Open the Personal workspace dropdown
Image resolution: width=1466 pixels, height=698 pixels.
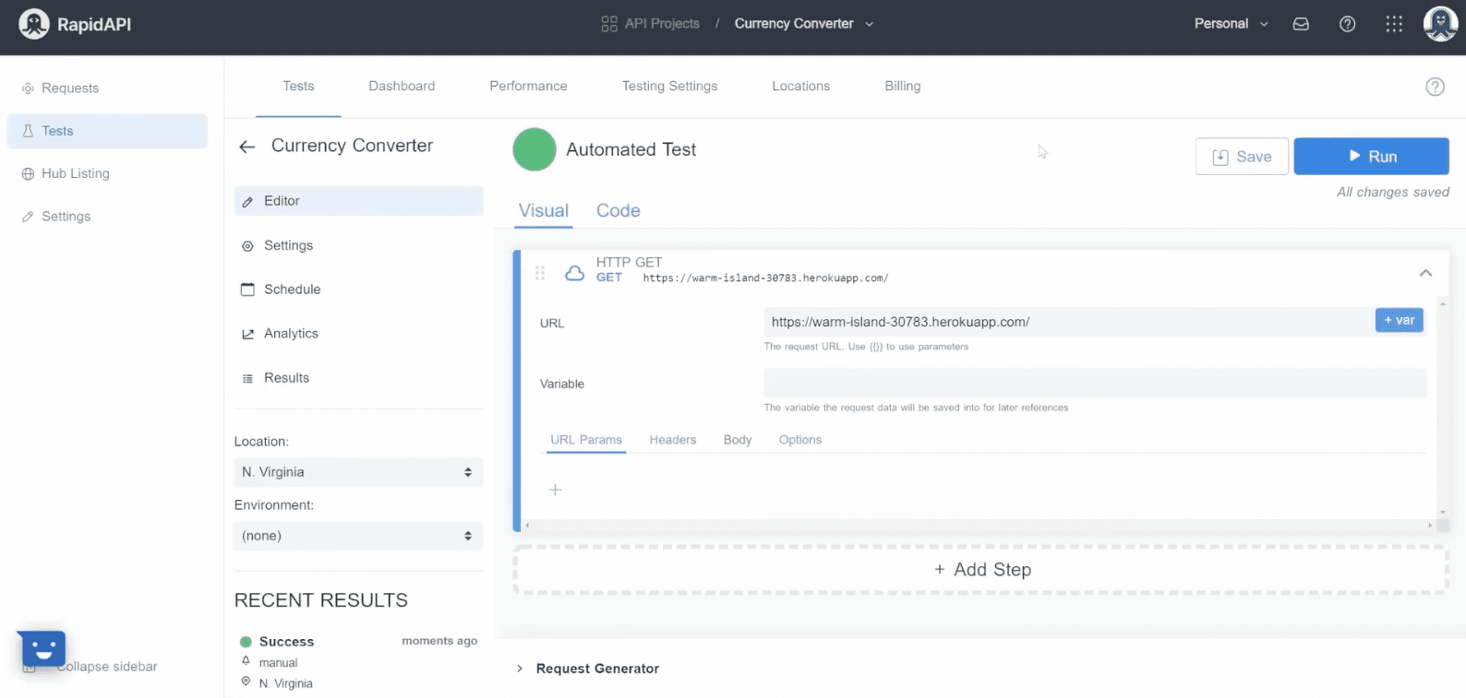[1231, 24]
